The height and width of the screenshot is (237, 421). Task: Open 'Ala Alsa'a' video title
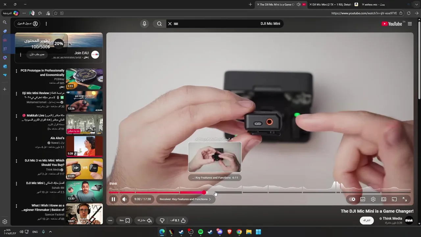57,138
